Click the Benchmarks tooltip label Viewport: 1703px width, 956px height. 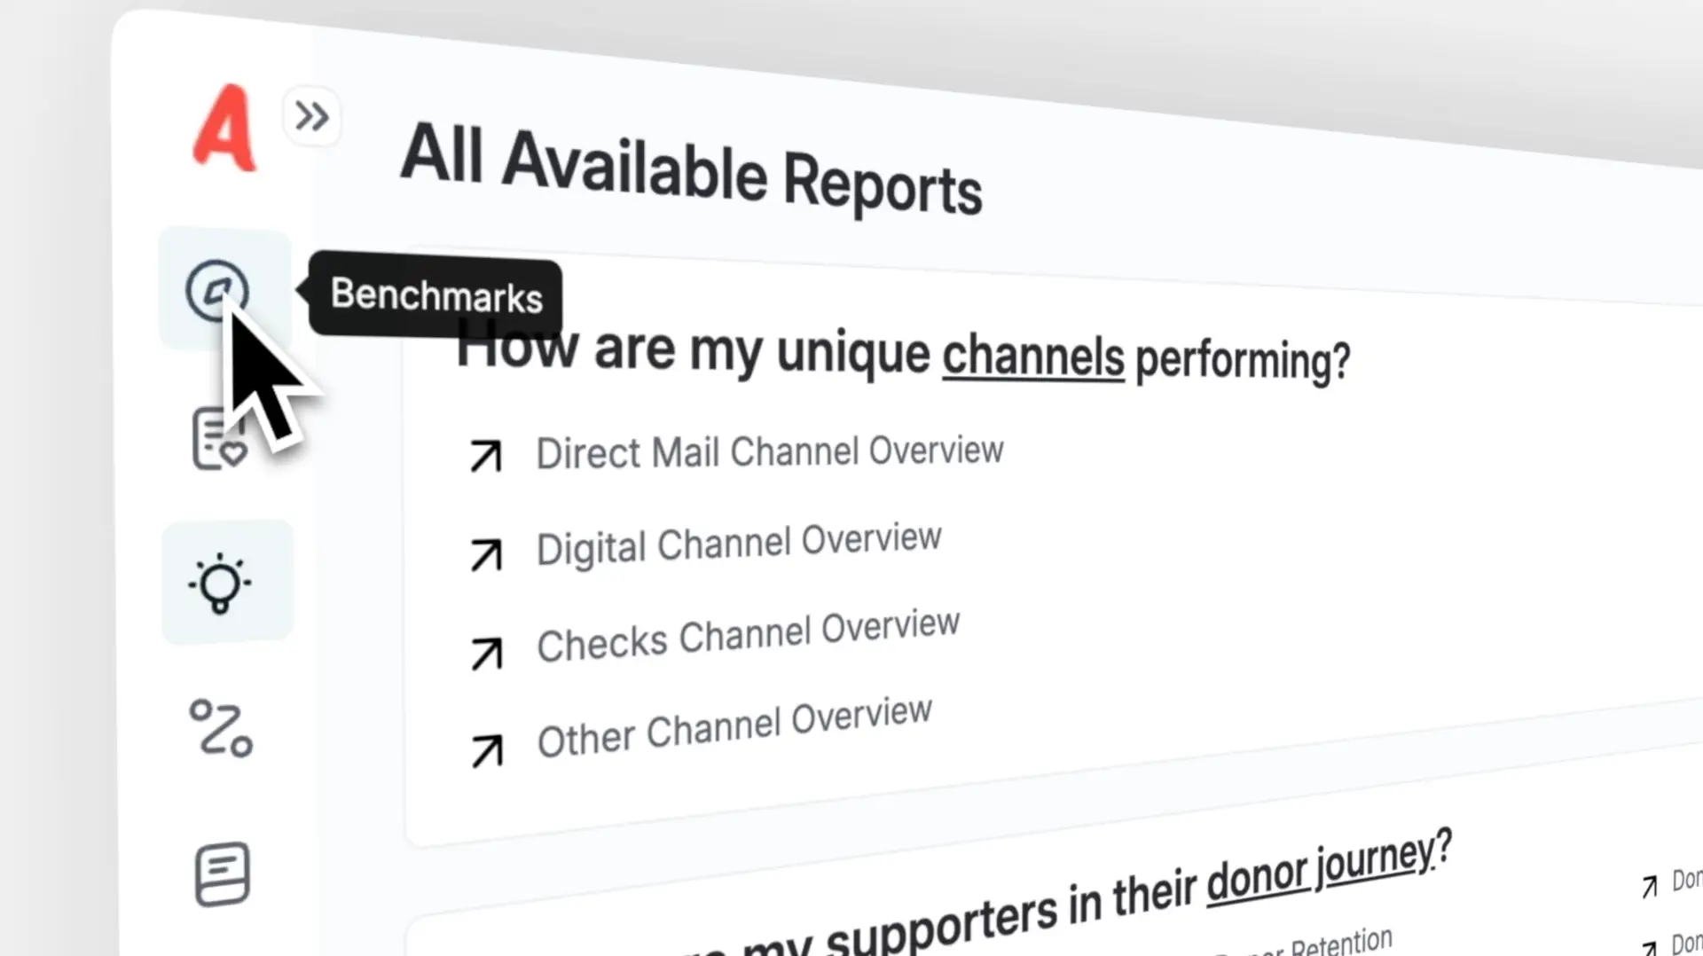[x=436, y=295]
